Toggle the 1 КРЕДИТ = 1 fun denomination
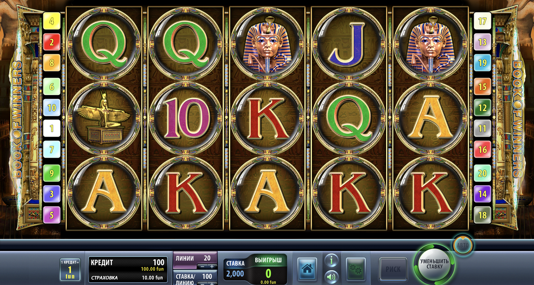 point(70,269)
